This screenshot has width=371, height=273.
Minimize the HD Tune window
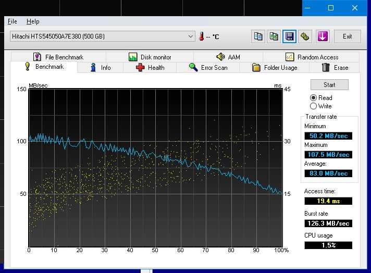[307, 8]
